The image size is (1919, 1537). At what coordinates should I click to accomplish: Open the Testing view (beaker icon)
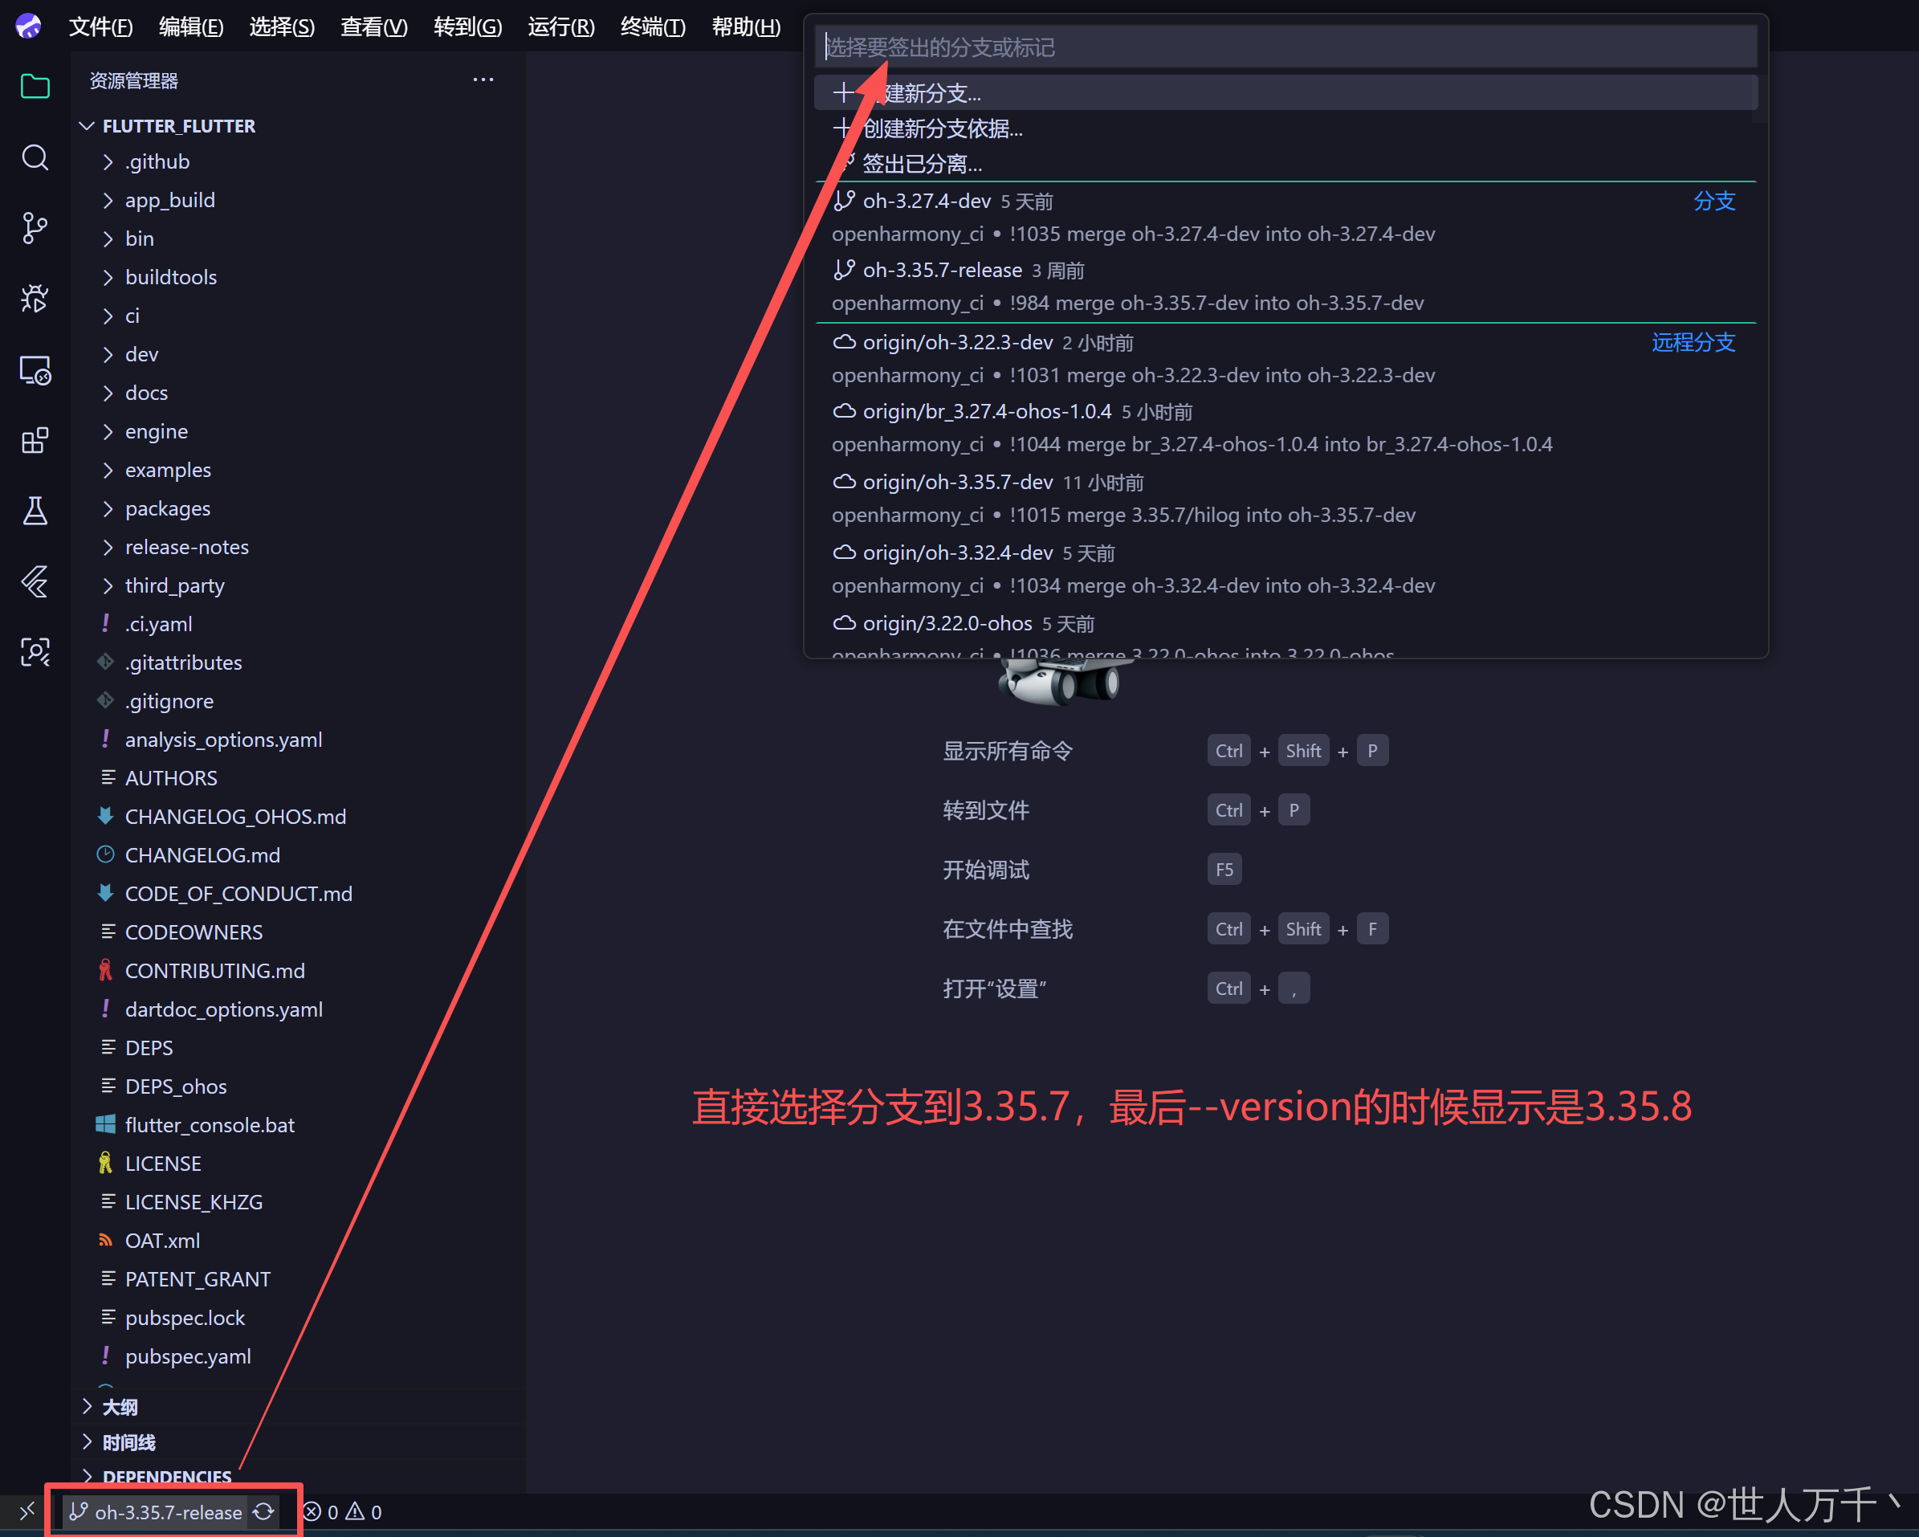(x=34, y=511)
